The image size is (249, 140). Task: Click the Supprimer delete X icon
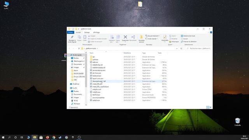pyautogui.click(x=125, y=37)
